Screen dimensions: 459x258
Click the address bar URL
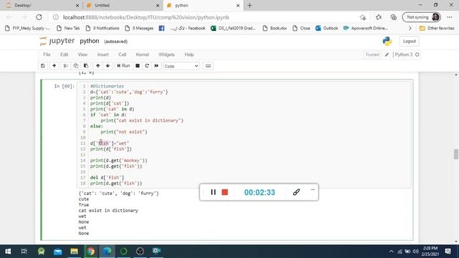point(146,17)
